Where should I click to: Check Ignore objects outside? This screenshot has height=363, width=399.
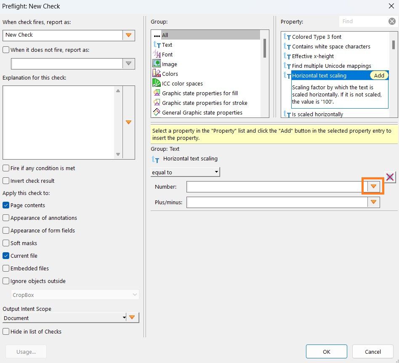coord(6,281)
